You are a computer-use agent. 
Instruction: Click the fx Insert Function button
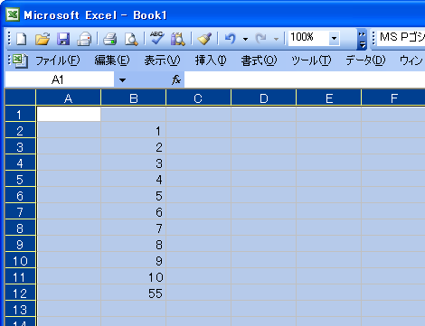[x=176, y=79]
